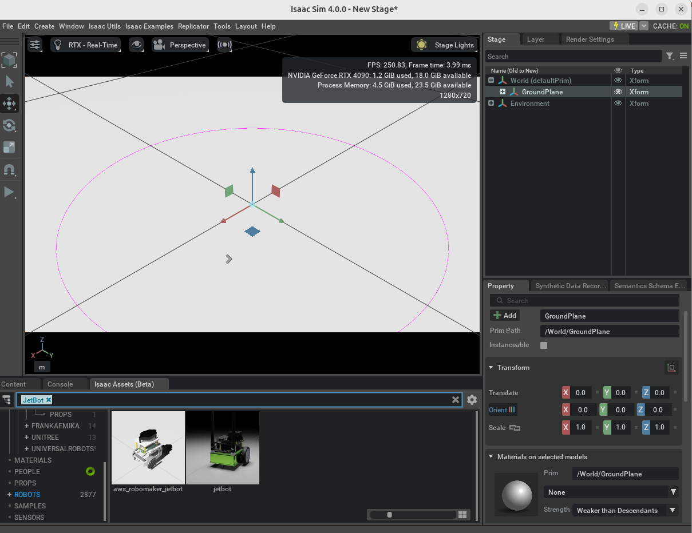This screenshot has width=692, height=533.
Task: Switch to Semantics Schema Editor tab
Action: coord(649,286)
